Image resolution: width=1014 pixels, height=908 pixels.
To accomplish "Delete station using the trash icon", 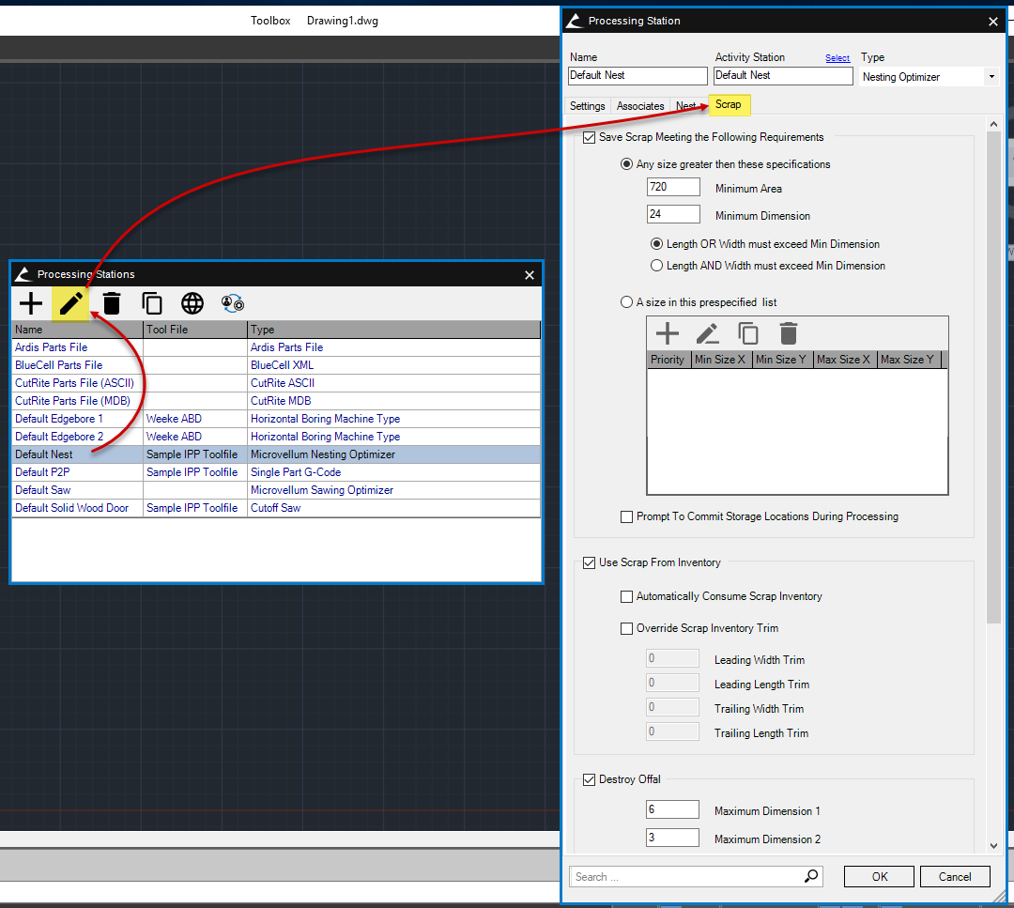I will 112,302.
